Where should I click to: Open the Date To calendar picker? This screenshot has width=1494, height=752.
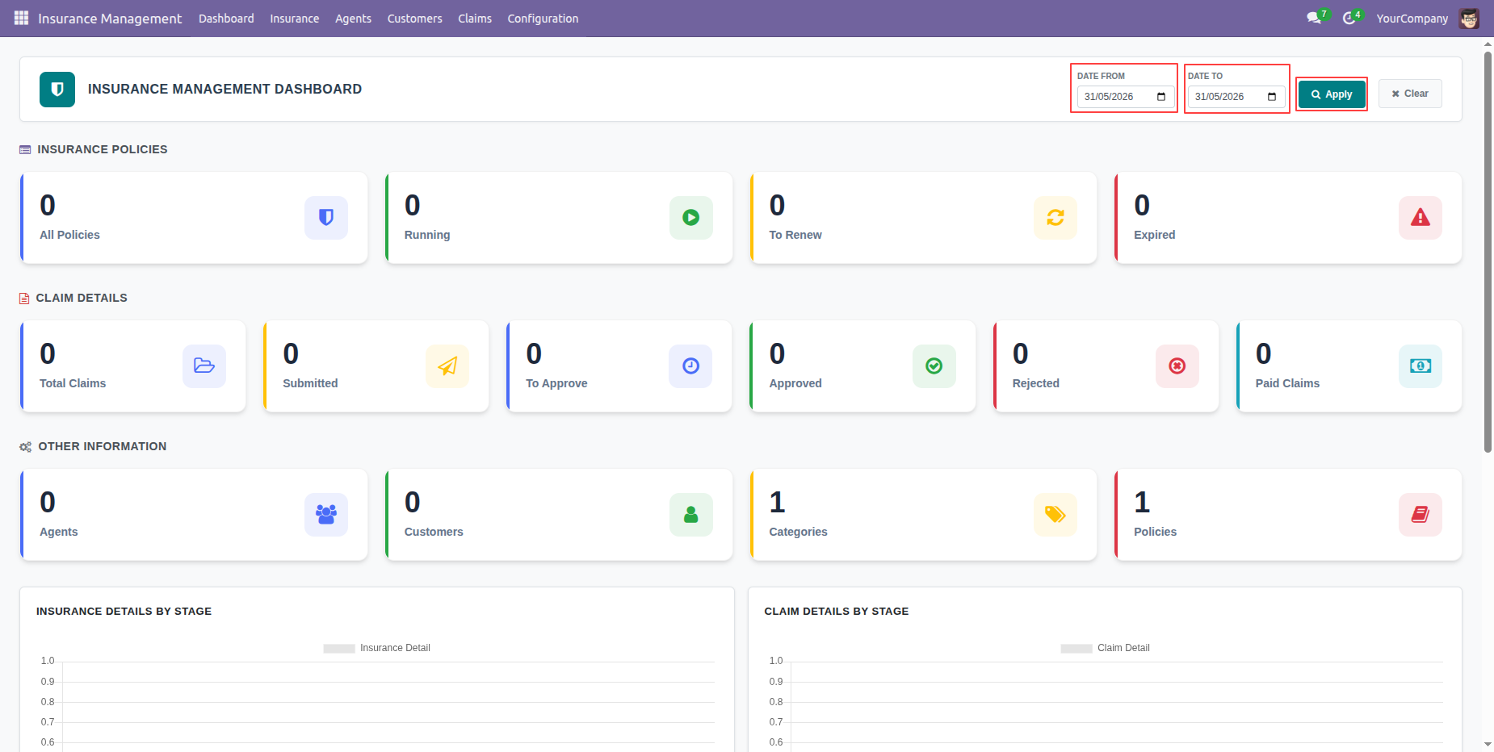1272,97
